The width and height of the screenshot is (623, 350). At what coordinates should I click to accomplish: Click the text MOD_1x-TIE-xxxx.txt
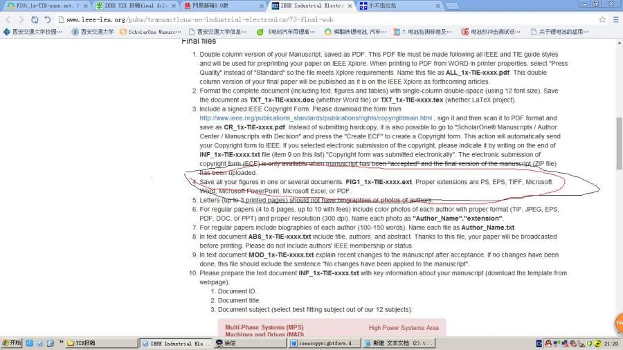281,255
